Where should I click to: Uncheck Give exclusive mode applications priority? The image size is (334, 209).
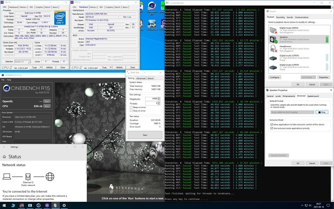click(272, 128)
